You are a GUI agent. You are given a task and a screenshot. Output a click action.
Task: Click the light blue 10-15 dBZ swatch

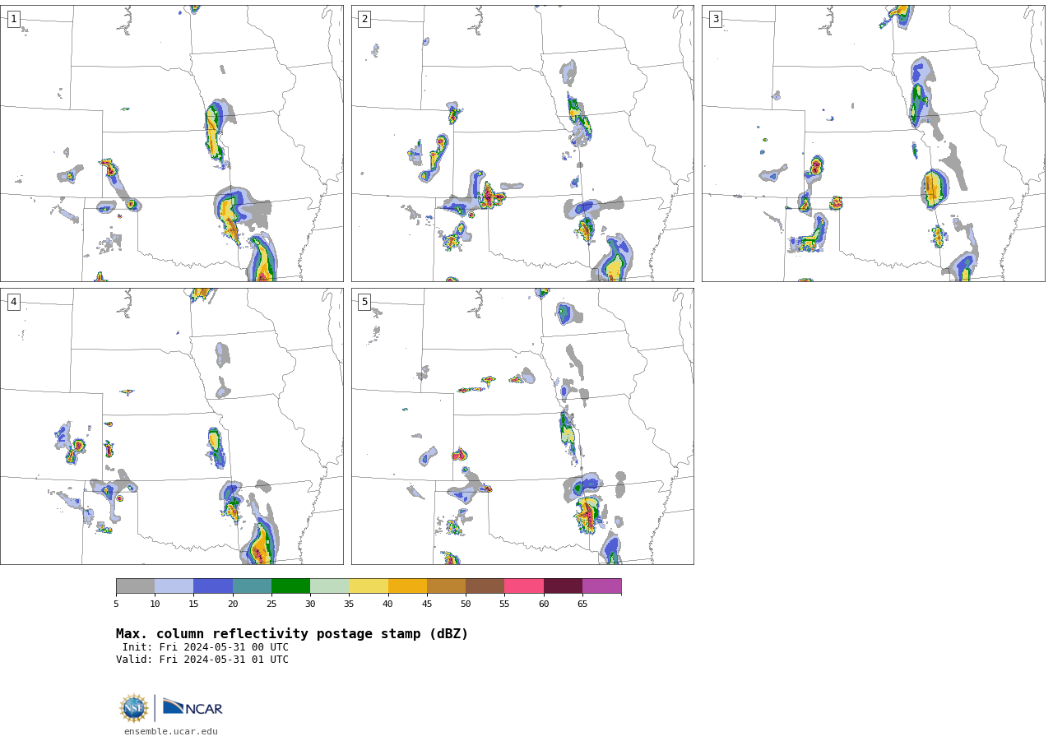174,586
